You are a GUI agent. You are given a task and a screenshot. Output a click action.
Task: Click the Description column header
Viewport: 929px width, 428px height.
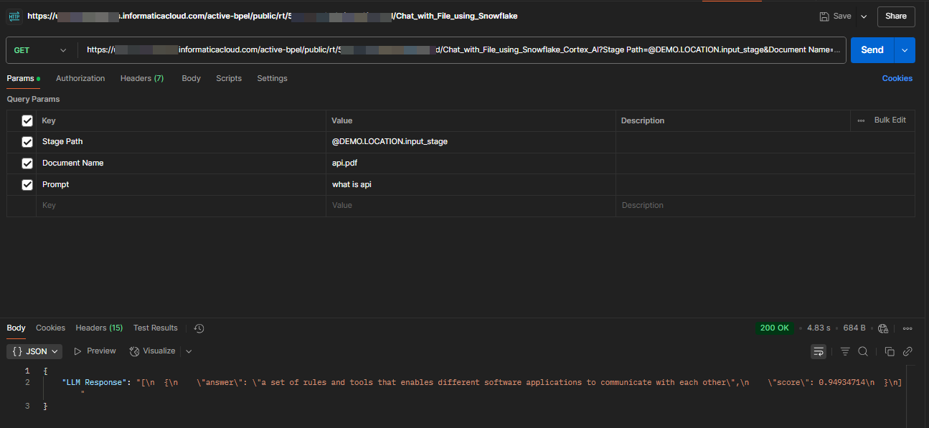pos(643,120)
